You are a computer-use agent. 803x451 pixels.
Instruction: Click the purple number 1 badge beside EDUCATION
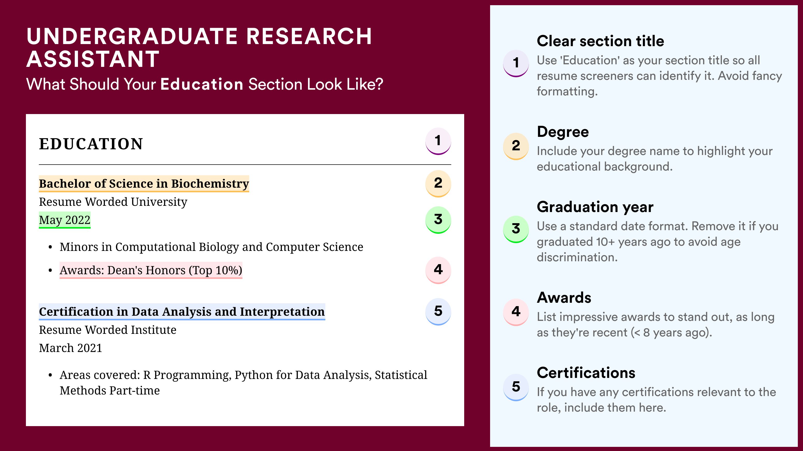(x=438, y=141)
